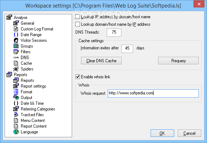The image size is (207, 143).
Task: Open the Groups table icon
Action: pos(16,46)
